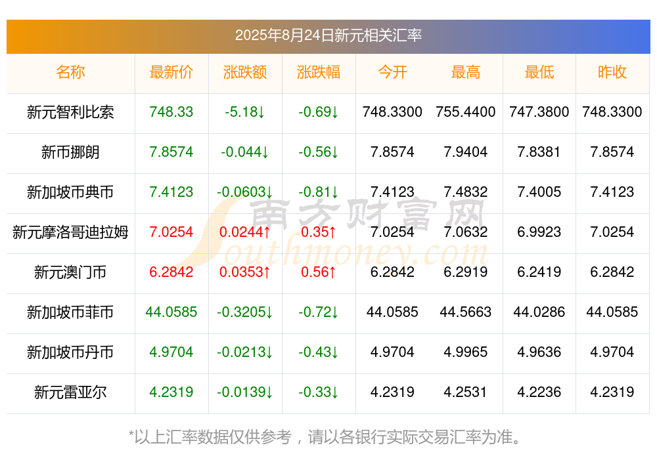Click the change percent 0.35↑
This screenshot has width=657, height=458.
point(319,232)
